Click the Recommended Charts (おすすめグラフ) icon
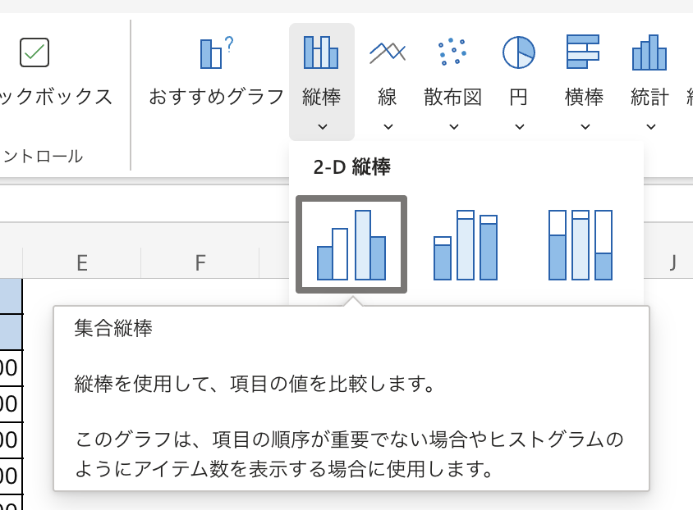The height and width of the screenshot is (510, 693). [216, 54]
